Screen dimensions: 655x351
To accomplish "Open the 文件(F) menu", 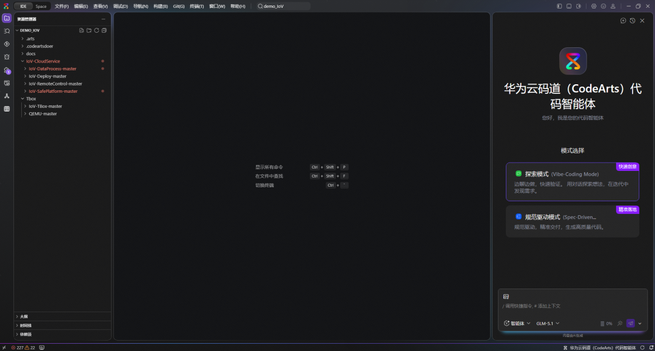I will tap(62, 6).
